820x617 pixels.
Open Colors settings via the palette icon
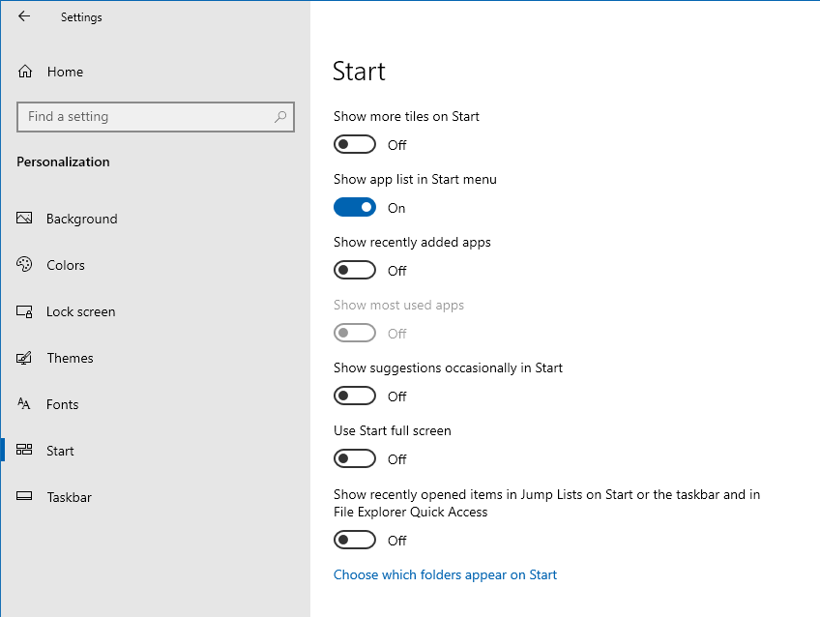pyautogui.click(x=23, y=265)
